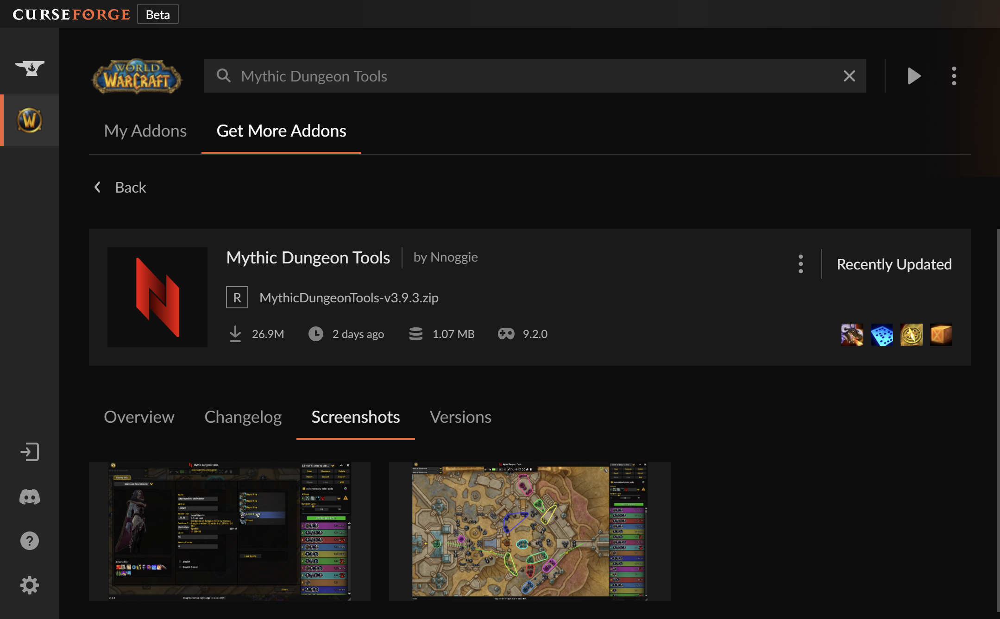The image size is (1000, 619).
Task: Select the Screenshots tab
Action: pos(356,417)
